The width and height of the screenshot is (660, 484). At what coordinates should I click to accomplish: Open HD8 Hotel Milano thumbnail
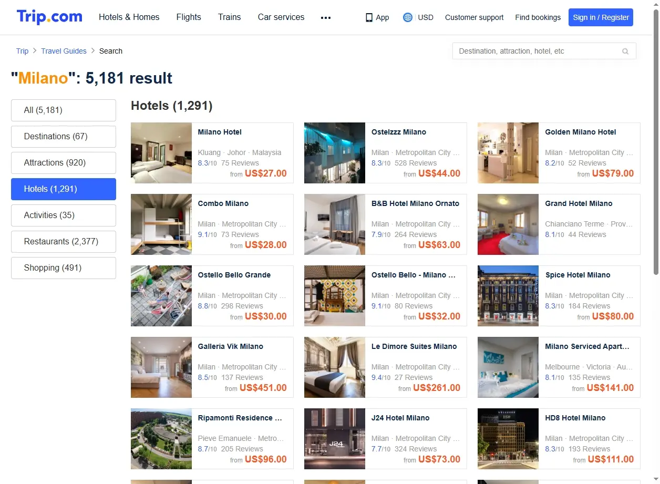tap(508, 439)
